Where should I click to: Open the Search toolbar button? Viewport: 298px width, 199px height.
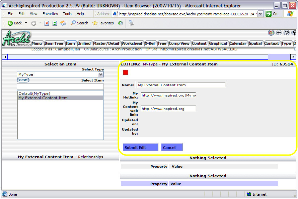point(79,23)
